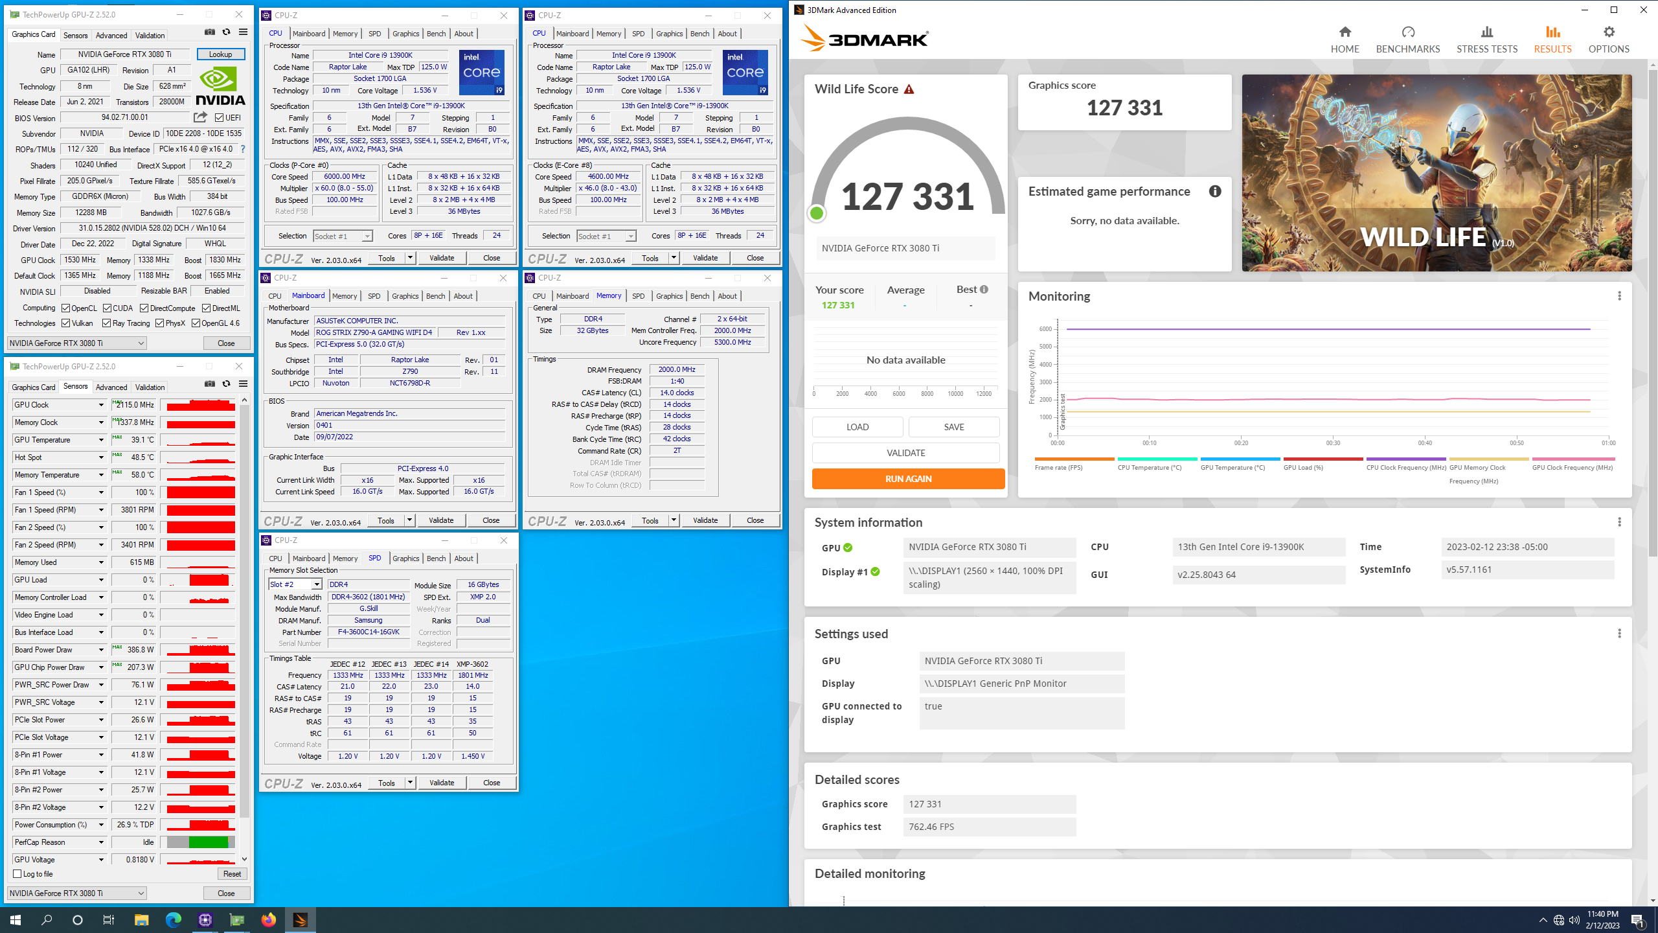Toggle PhysX checkbox in GPU-Z

[159, 323]
